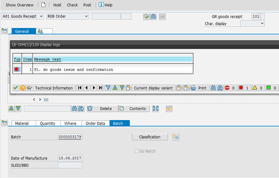Click the SLED/BBD field
Image resolution: width=279 pixels, height=178 pixels.
click(70, 165)
